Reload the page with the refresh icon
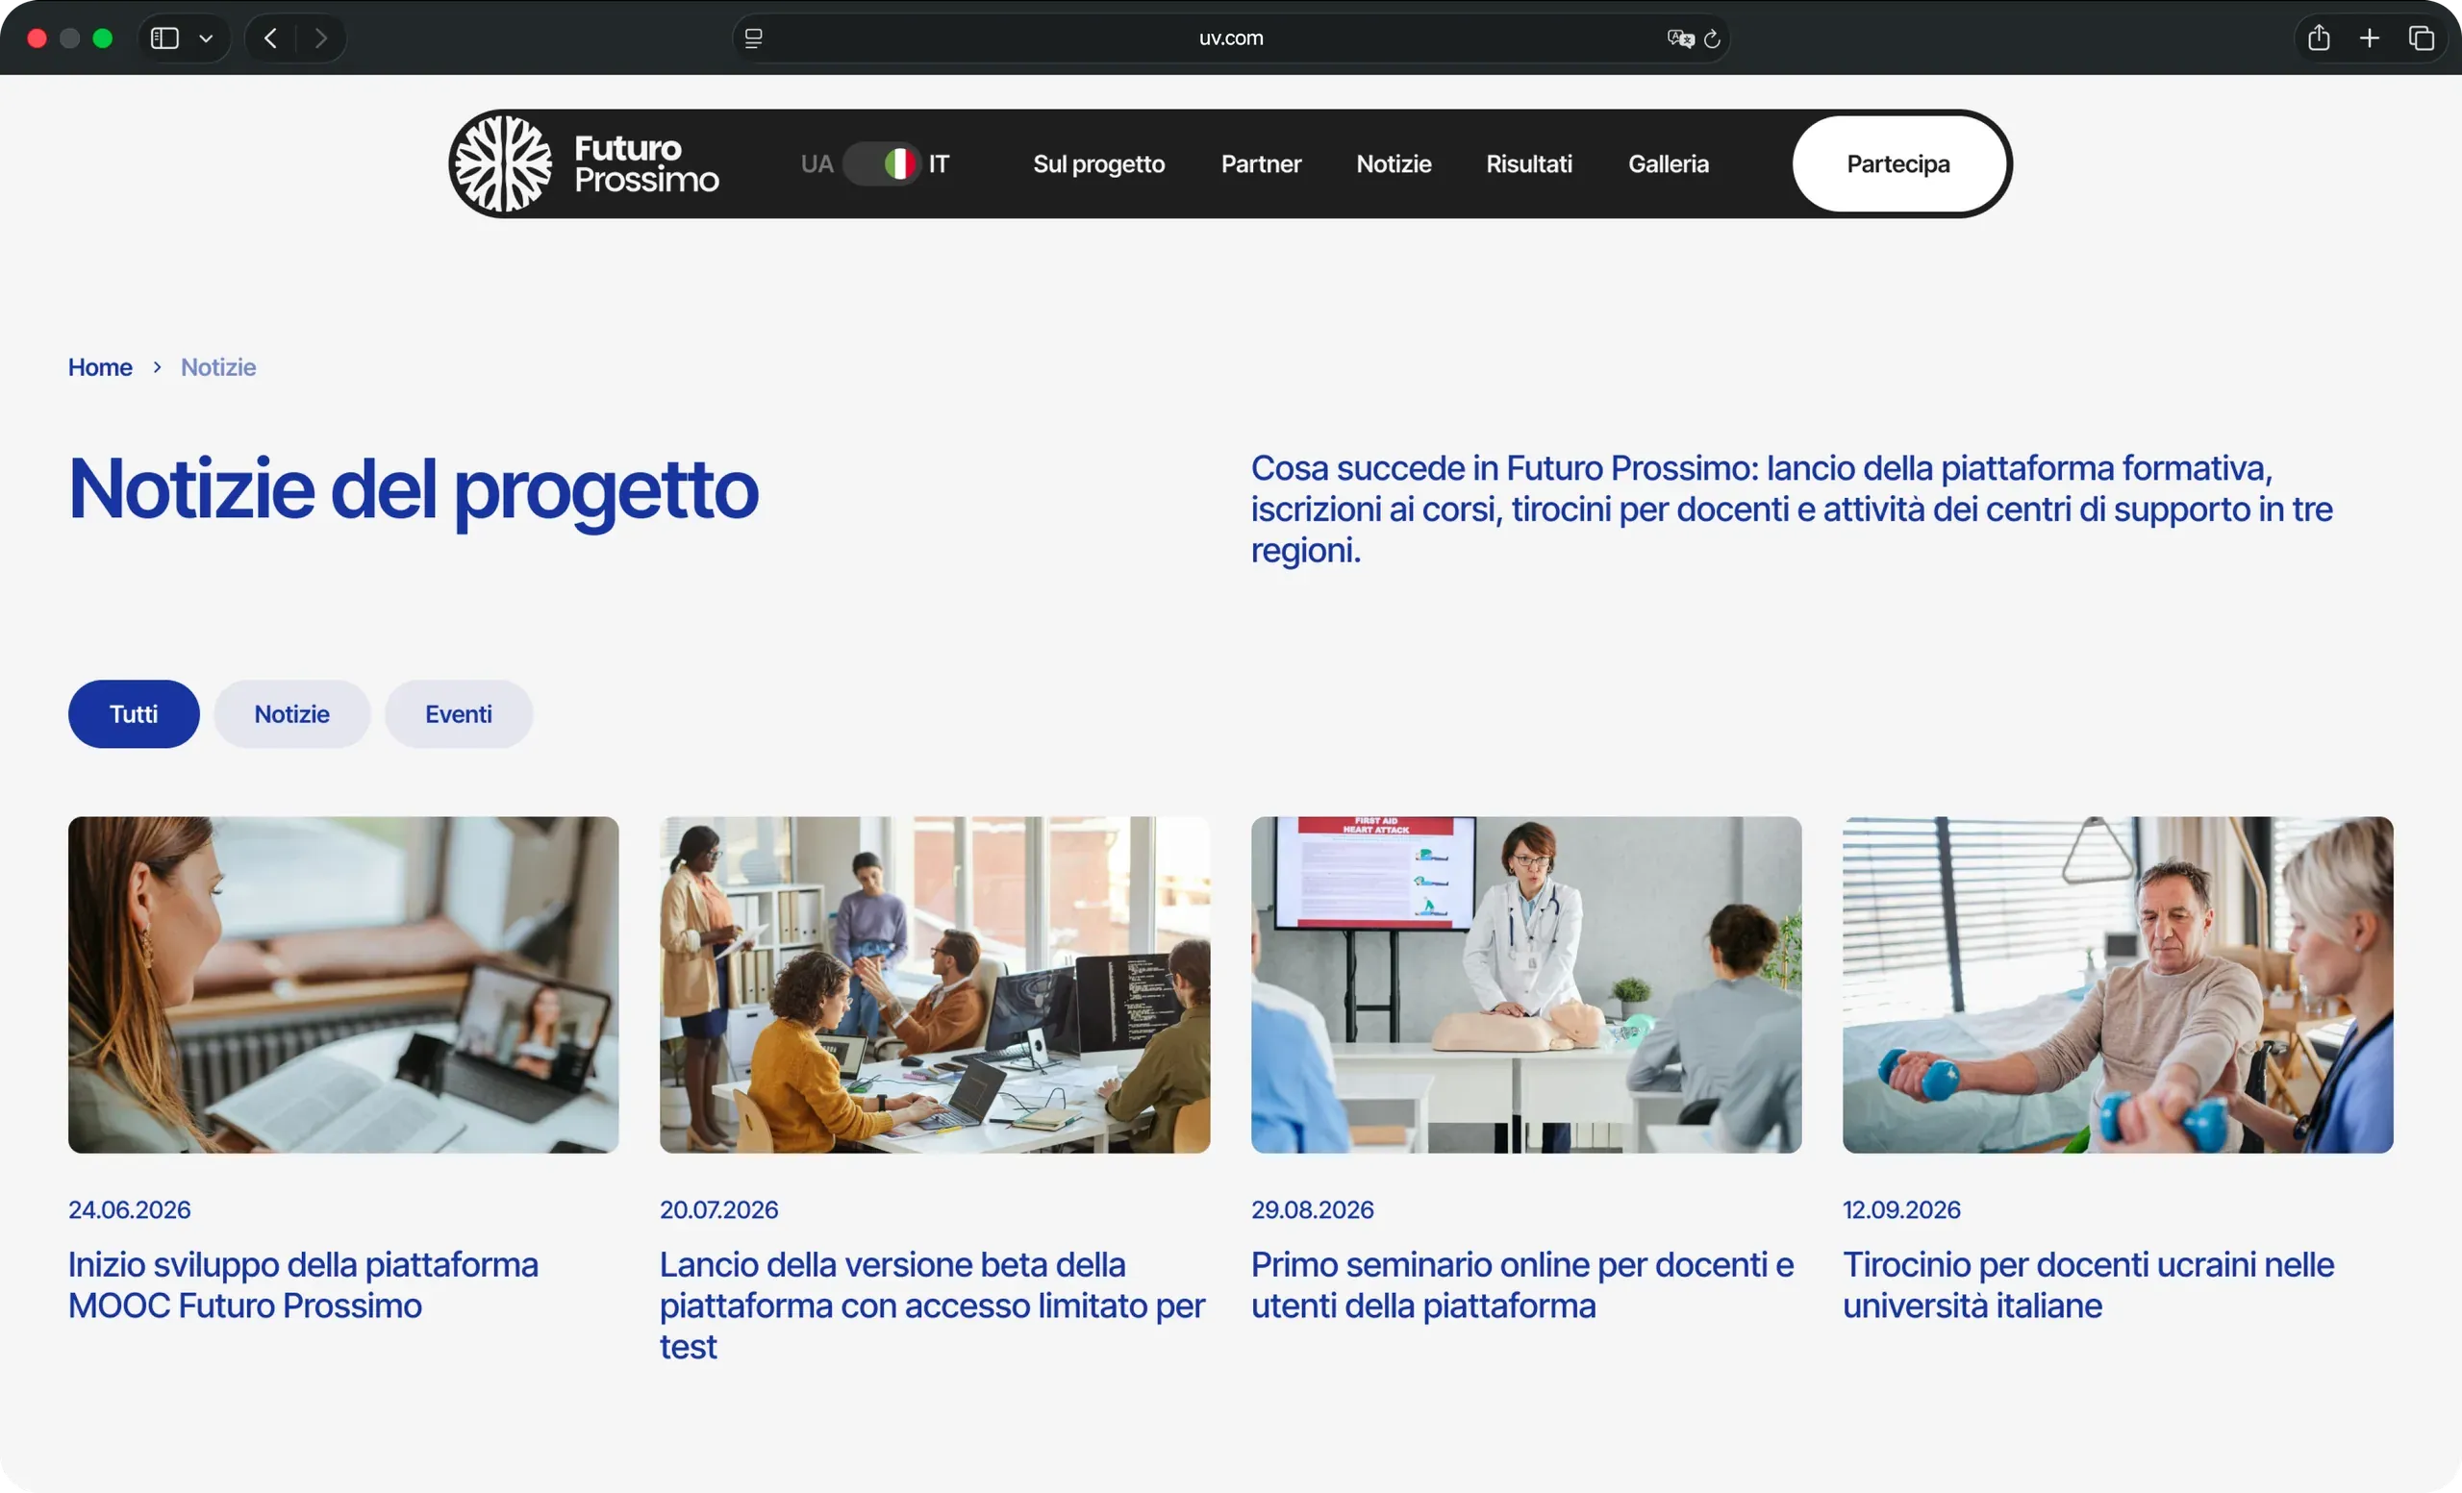The image size is (2462, 1493). pyautogui.click(x=1712, y=37)
